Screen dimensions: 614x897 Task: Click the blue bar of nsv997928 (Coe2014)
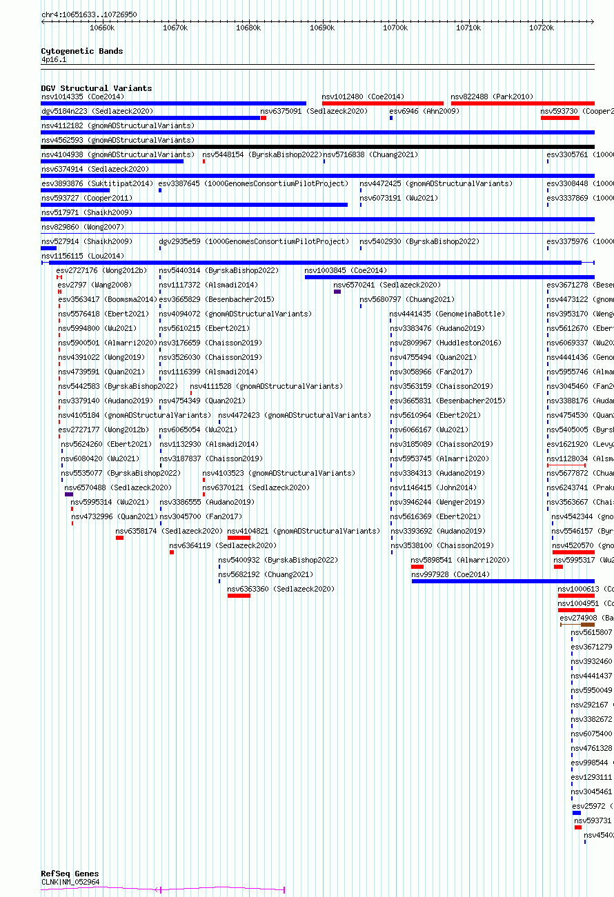point(503,581)
